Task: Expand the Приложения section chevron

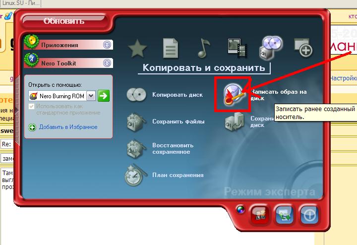Action: [107, 45]
